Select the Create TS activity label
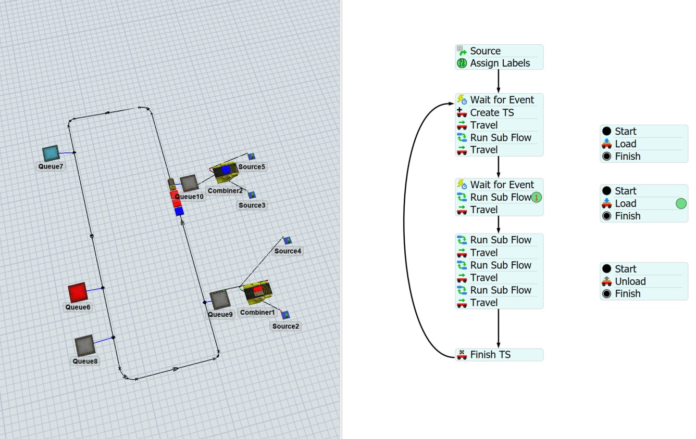This screenshot has width=696, height=439. click(x=492, y=112)
